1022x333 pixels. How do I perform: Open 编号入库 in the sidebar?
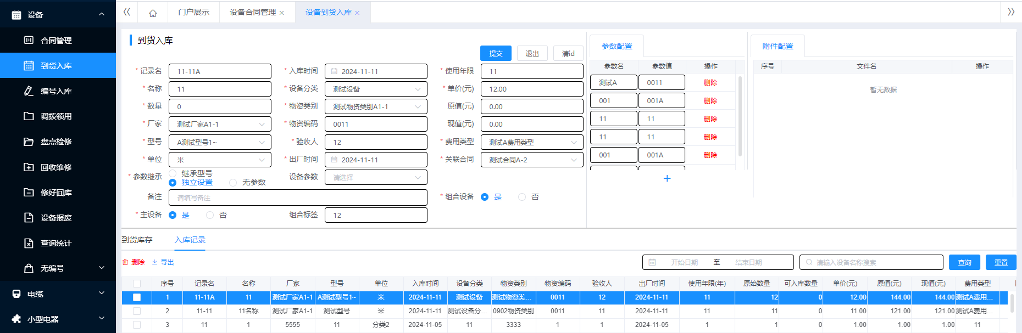point(56,91)
